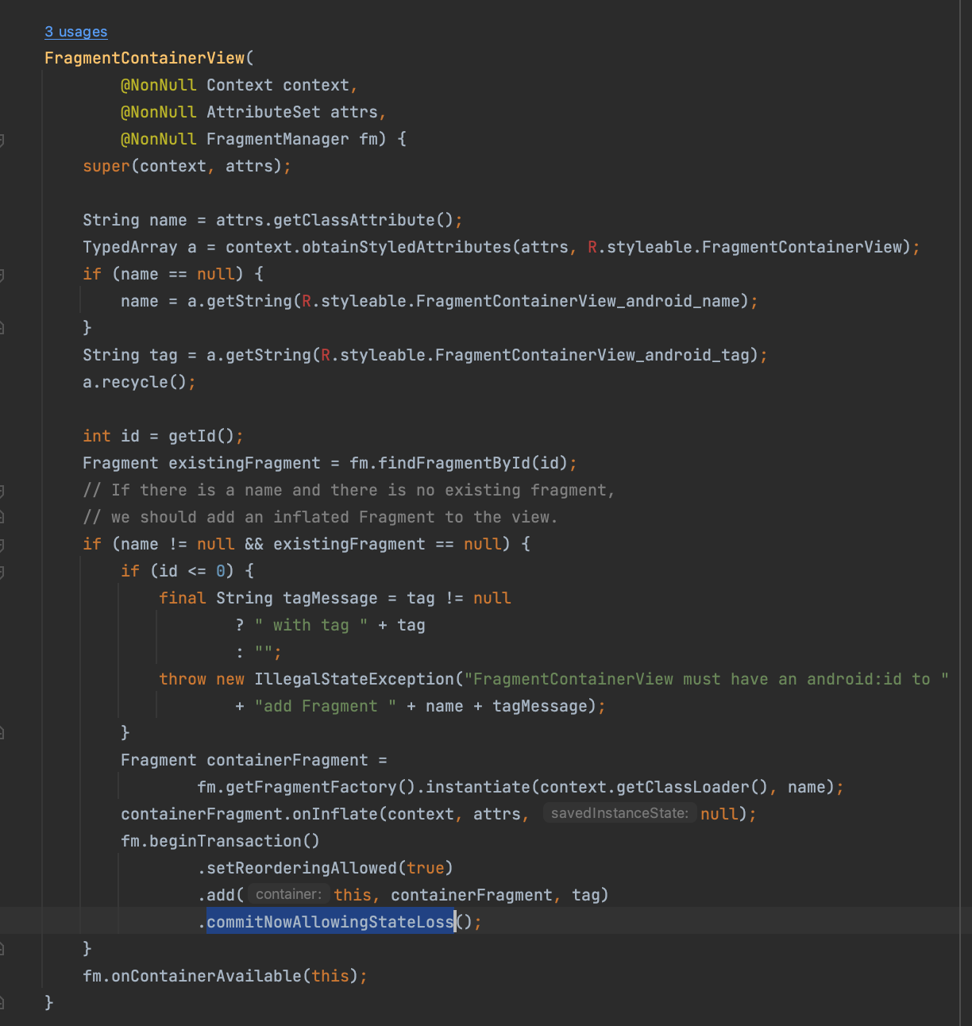Click the string literal "add Fragment "
Viewport: 972px width, 1026px height.
point(326,706)
